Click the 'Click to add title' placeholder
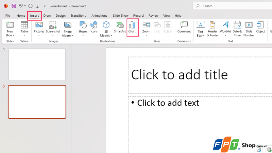This screenshot has width=272, height=153. coord(200,75)
